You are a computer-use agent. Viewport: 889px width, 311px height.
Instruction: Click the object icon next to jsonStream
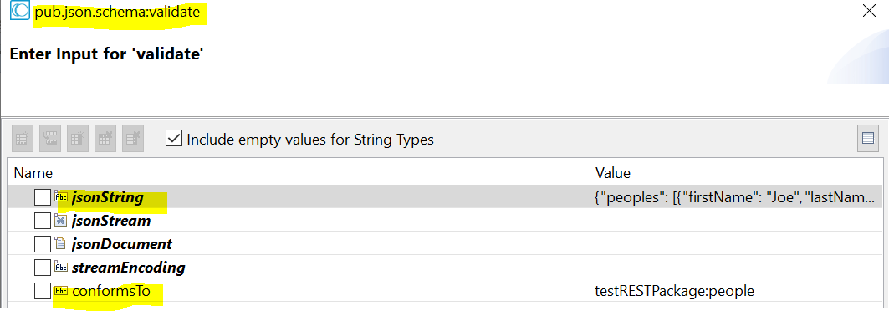(x=60, y=221)
